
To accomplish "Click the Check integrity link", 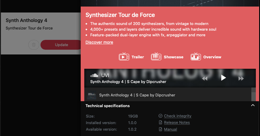I will 178,116.
